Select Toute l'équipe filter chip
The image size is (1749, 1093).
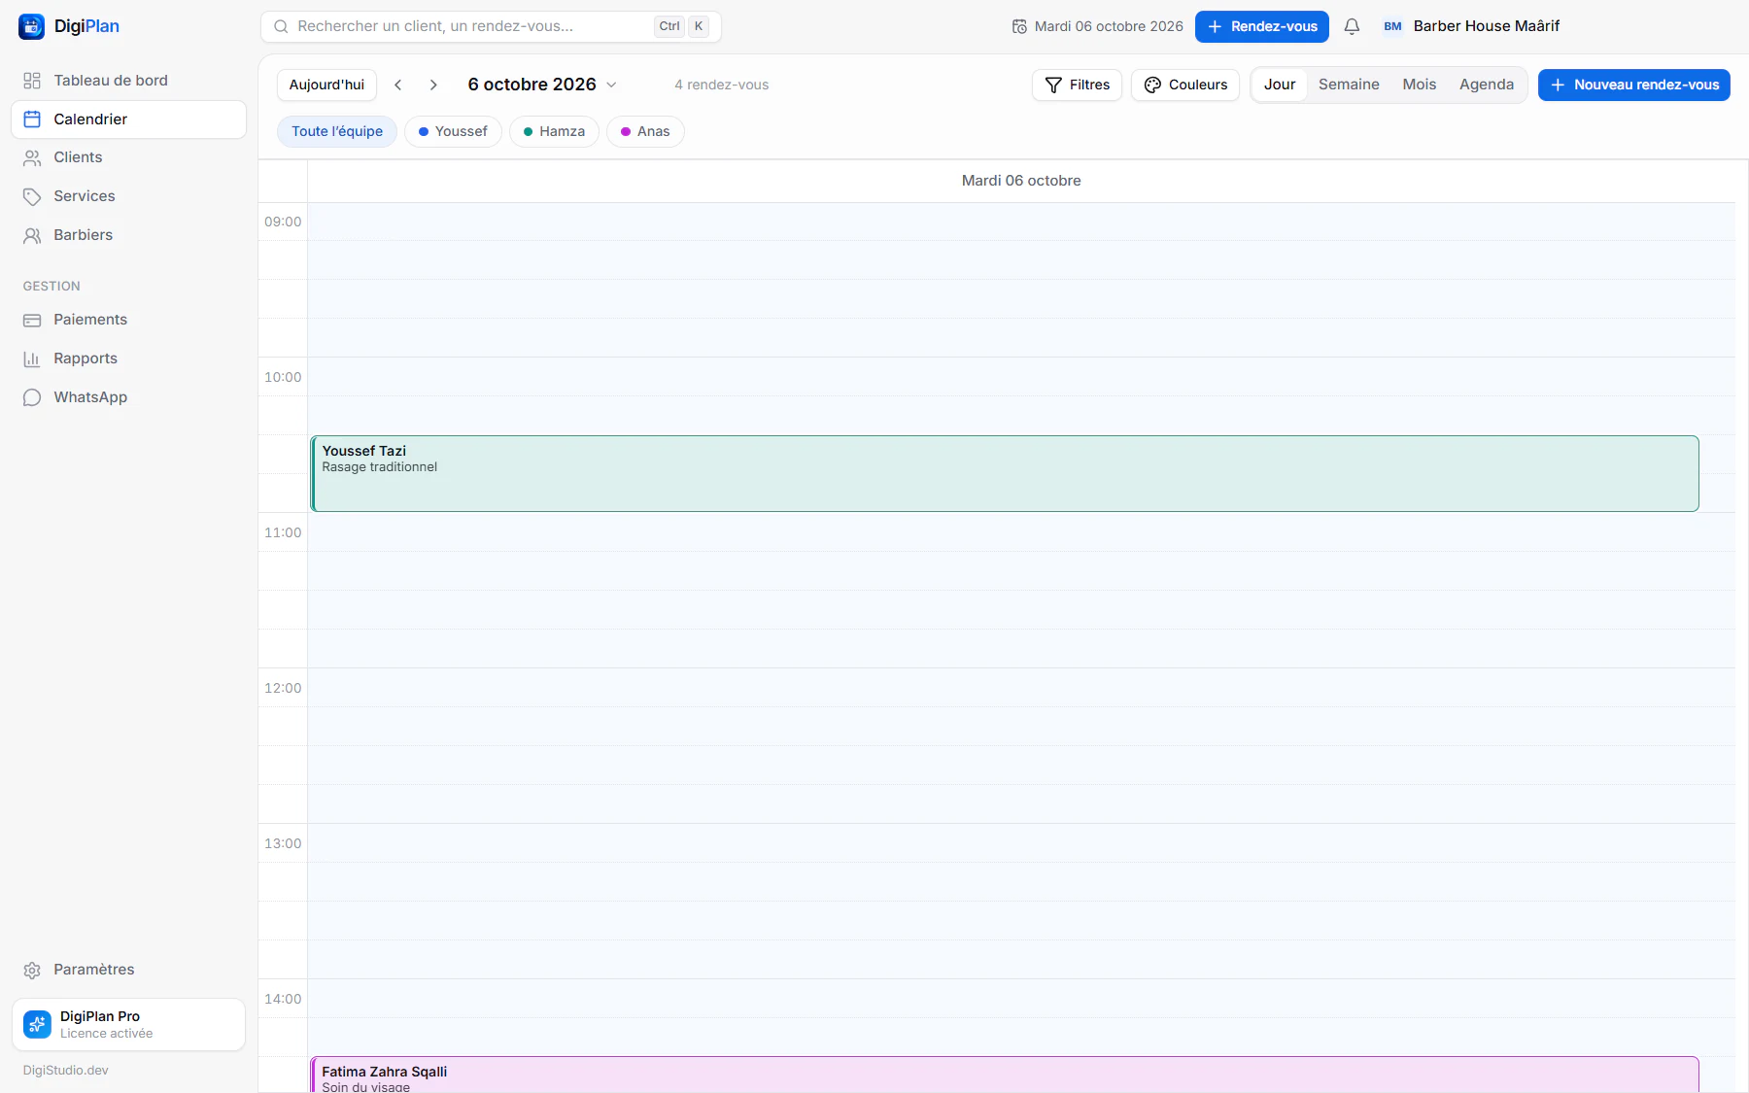click(337, 131)
